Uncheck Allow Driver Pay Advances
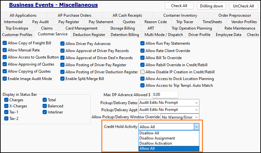 (x=62, y=44)
